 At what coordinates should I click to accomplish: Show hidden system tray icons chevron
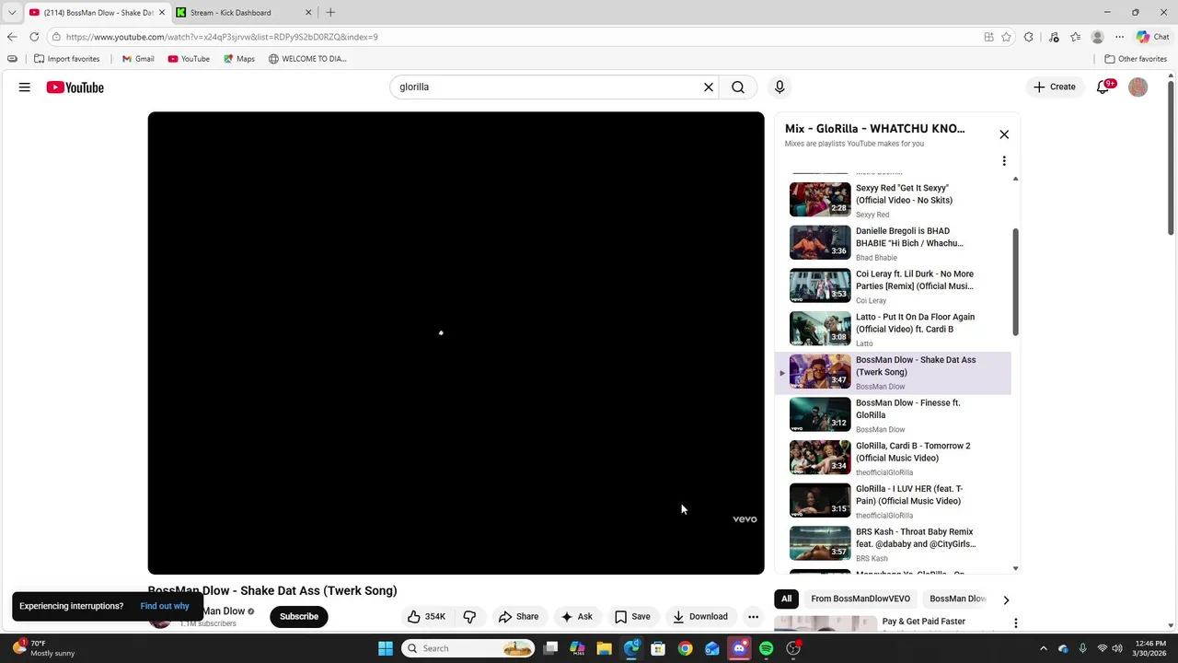tap(1043, 648)
